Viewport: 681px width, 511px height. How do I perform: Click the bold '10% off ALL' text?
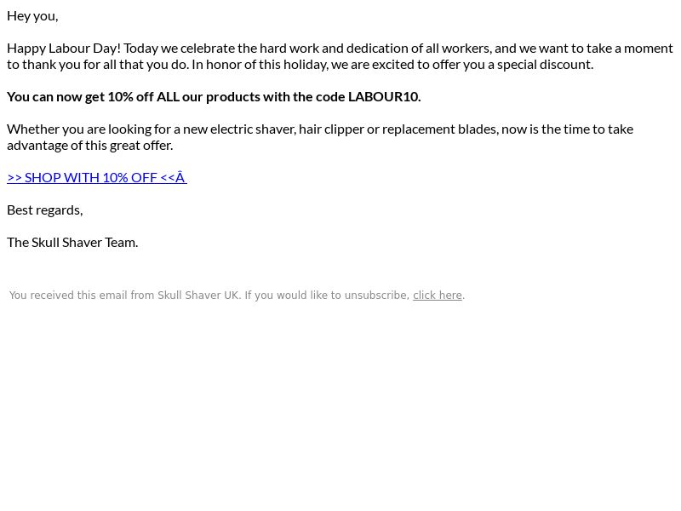(144, 96)
